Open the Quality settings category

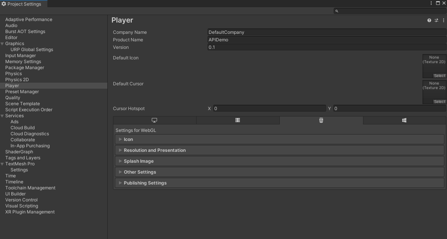coord(13,98)
